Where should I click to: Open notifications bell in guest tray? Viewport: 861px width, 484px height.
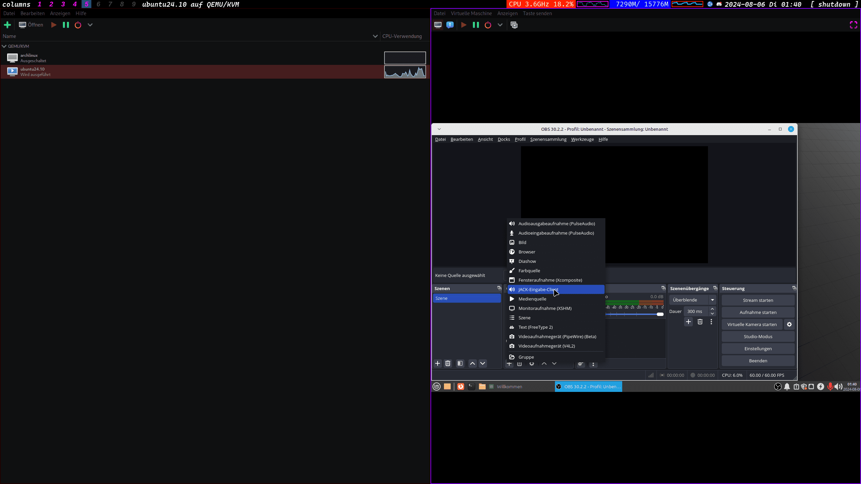point(787,387)
